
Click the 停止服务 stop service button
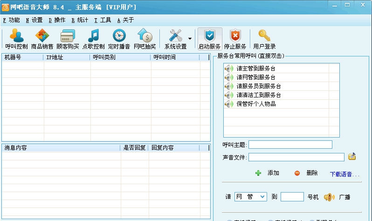pos(235,39)
